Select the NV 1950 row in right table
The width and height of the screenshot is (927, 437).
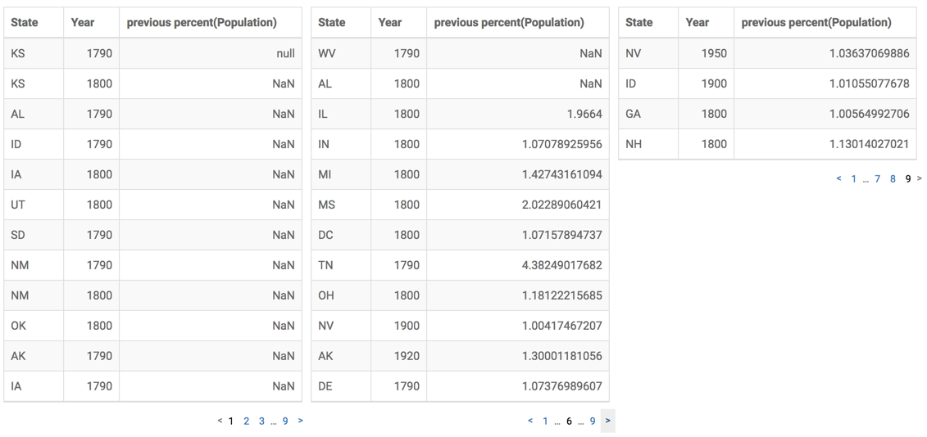click(767, 53)
